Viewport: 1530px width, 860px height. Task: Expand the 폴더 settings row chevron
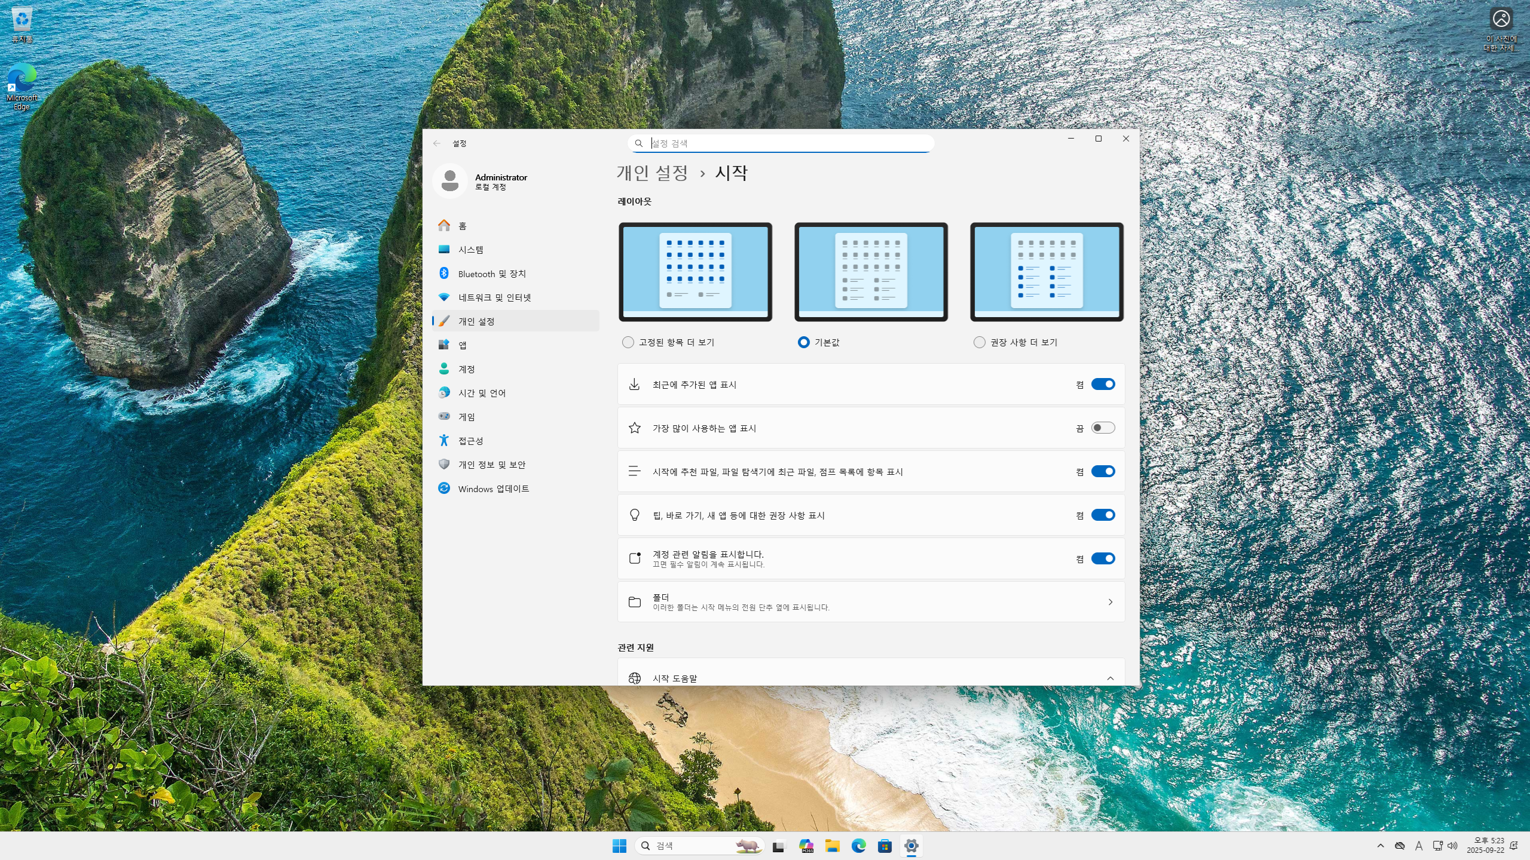coord(1110,602)
